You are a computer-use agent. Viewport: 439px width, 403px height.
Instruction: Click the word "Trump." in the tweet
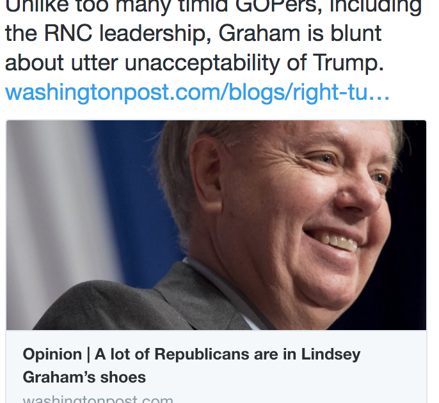click(347, 63)
